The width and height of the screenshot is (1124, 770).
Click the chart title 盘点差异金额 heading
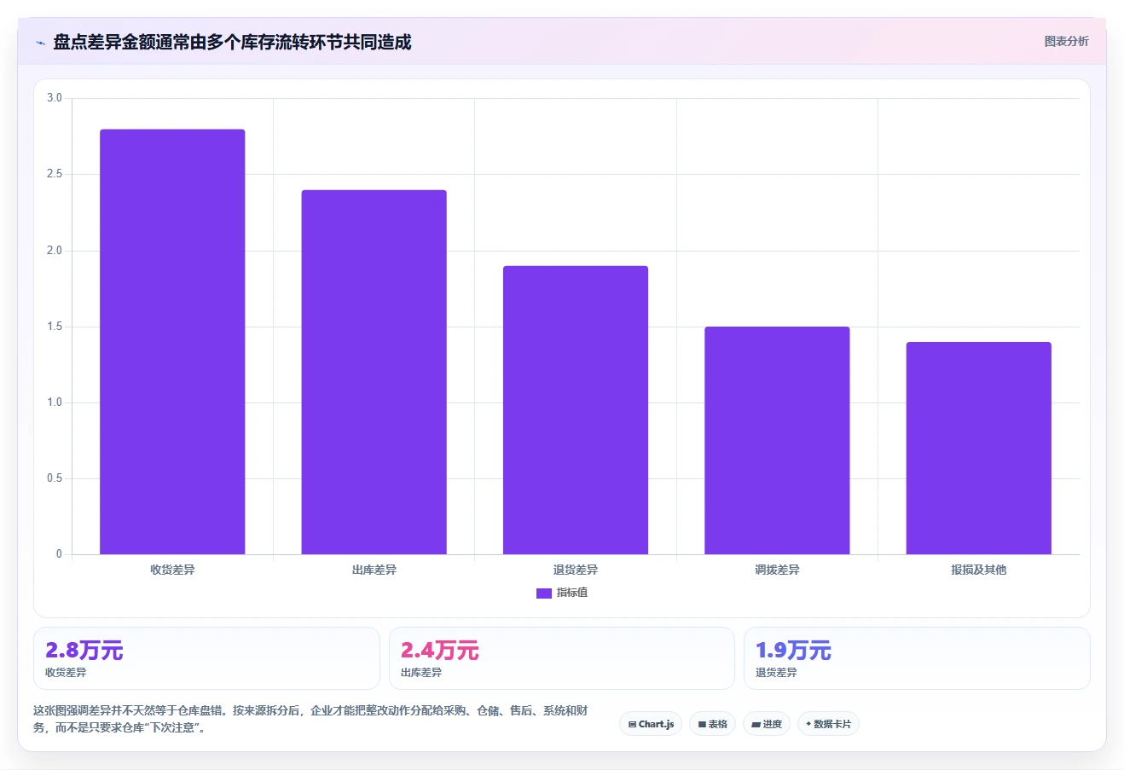[x=232, y=42]
